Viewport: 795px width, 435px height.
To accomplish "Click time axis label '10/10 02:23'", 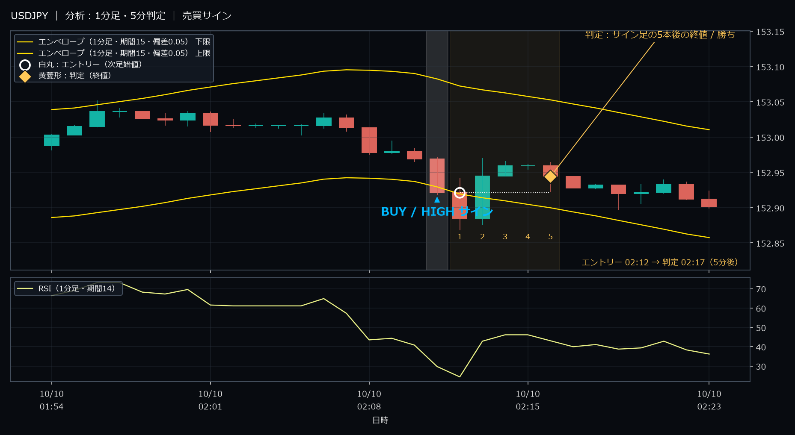I will [x=709, y=400].
